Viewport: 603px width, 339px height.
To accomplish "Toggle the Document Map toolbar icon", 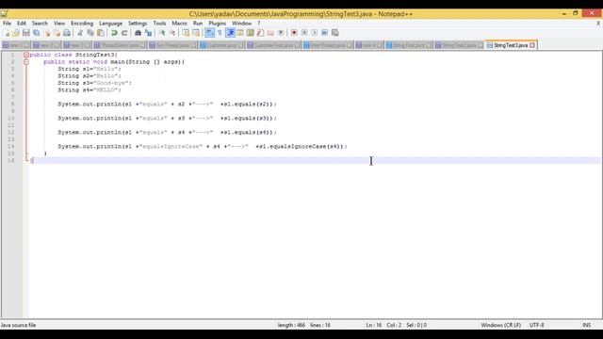I will (251, 33).
